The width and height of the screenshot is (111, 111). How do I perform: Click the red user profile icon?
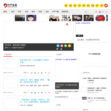[x=100, y=12]
